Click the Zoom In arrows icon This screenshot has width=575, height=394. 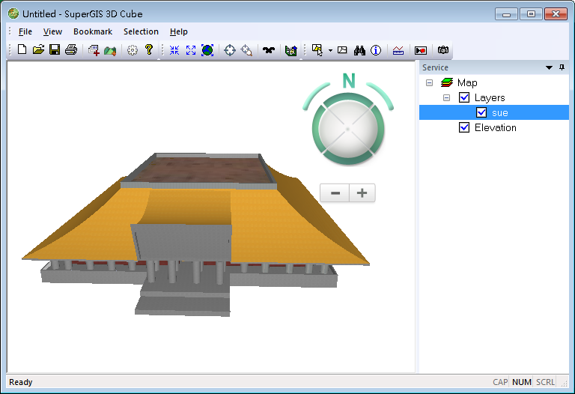(174, 50)
